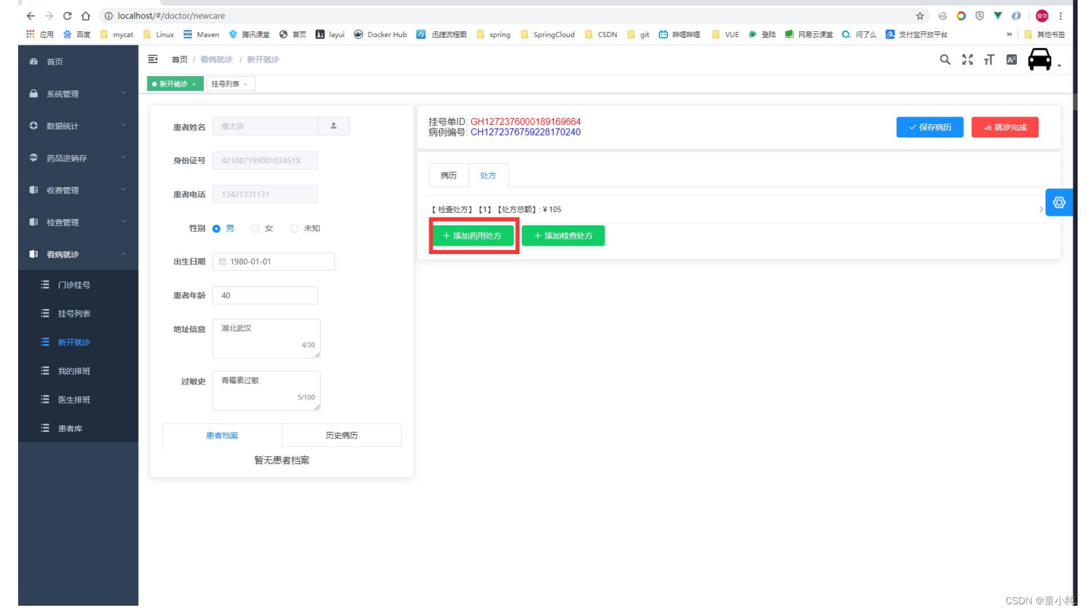Reload the page with refresh icon
Image resolution: width=1086 pixels, height=612 pixels.
67,15
